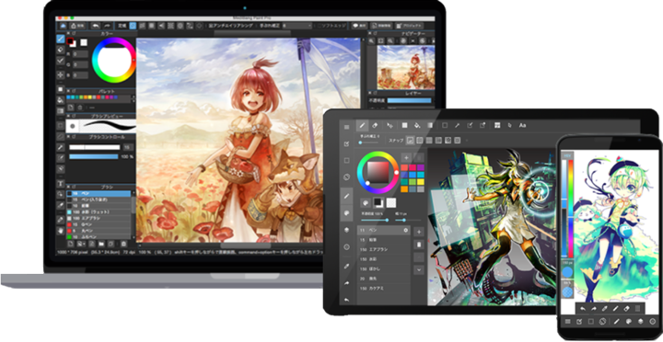The width and height of the screenshot is (663, 342).
Task: Select the pen tool in tablet top toolbar
Action: click(x=362, y=125)
